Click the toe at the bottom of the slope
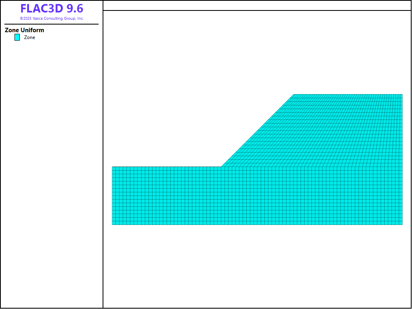 point(221,167)
